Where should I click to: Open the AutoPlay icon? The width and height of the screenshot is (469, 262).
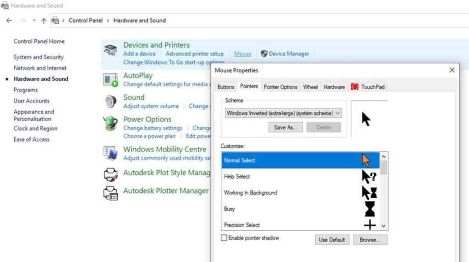pos(111,80)
